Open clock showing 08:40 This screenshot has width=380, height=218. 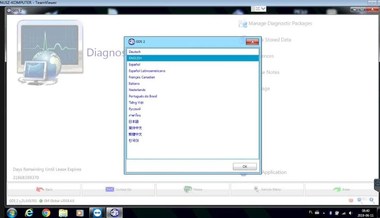pyautogui.click(x=366, y=213)
